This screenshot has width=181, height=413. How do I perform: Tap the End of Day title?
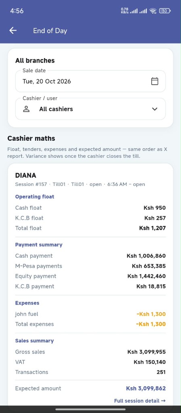[50, 31]
